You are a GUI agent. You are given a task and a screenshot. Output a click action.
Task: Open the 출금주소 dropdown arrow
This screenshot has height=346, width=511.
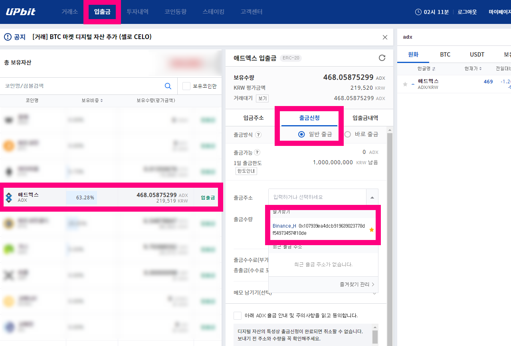(372, 197)
